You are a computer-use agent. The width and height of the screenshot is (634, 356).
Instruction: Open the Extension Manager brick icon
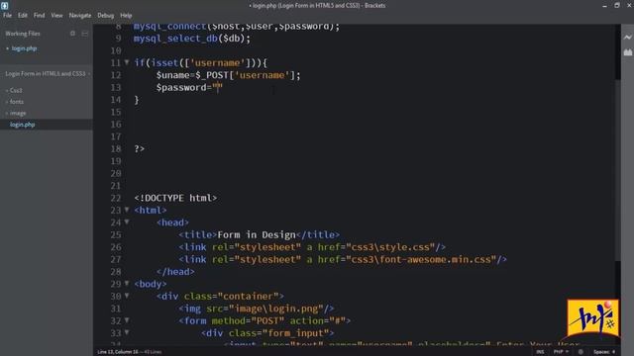click(627, 52)
